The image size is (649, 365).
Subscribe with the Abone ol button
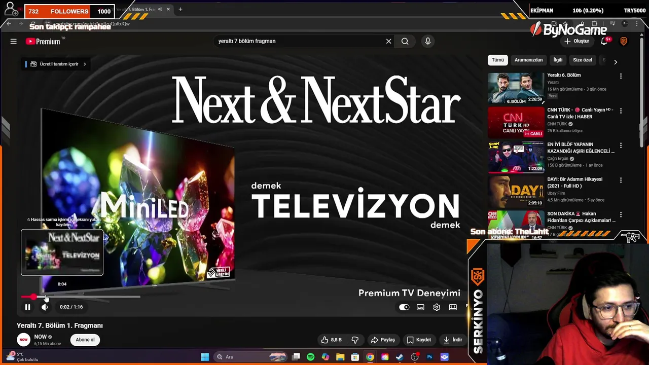pos(85,340)
